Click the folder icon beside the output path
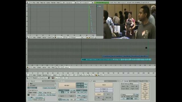Viewport: 182px width, 102px height. tap(28, 84)
